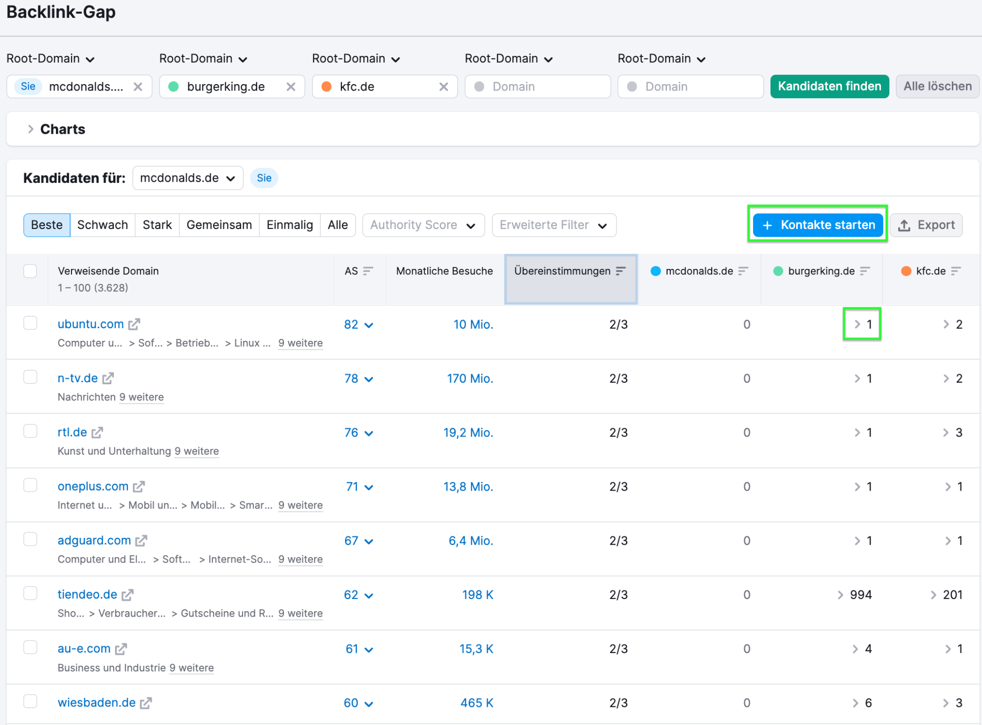Click the Sie badge beside Kandidaten dropdown

pos(264,178)
